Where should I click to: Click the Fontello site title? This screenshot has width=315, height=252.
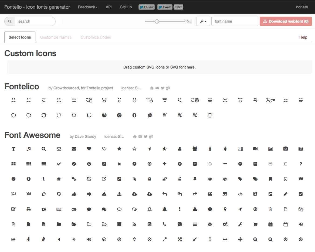point(37,7)
